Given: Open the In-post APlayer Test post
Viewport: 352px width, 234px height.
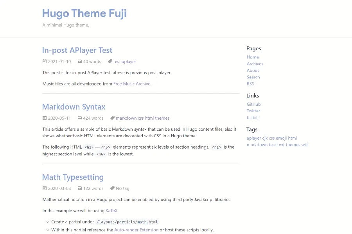Looking at the screenshot, I should [77, 50].
